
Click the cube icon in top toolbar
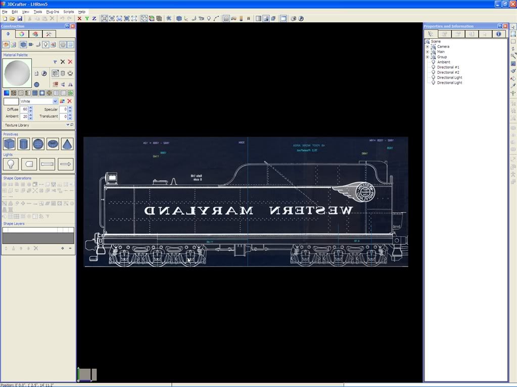(179, 19)
